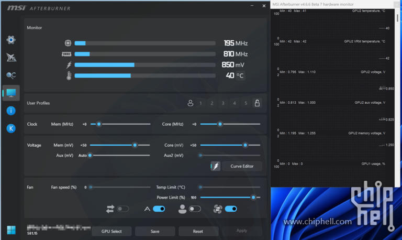
Task: Click the GPU core clock chip icon
Action: tap(68, 43)
